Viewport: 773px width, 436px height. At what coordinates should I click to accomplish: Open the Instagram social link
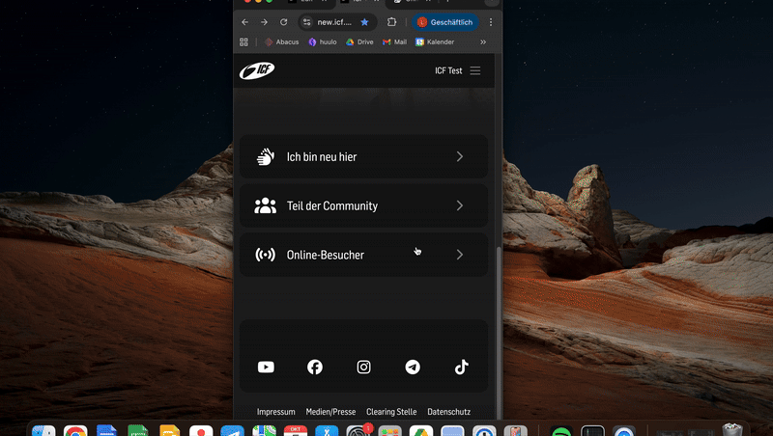tap(364, 368)
